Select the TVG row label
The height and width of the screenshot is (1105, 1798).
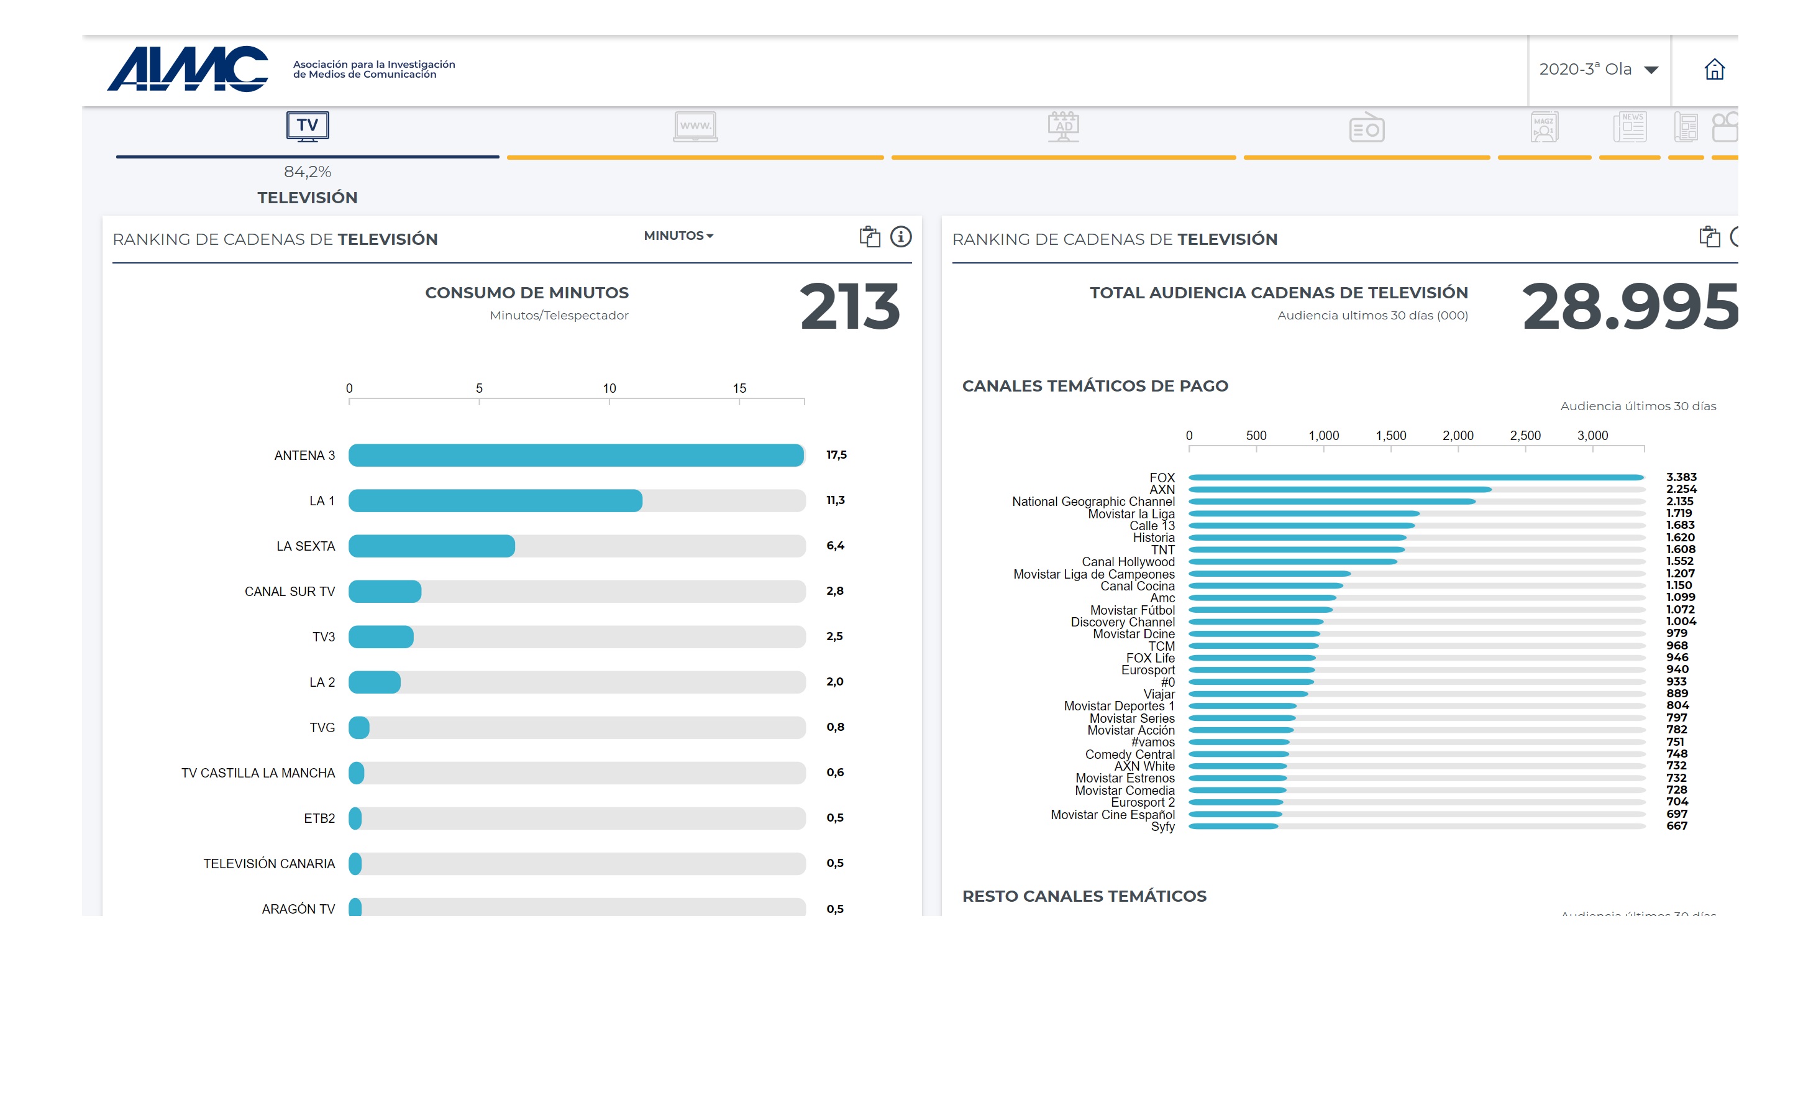321,728
